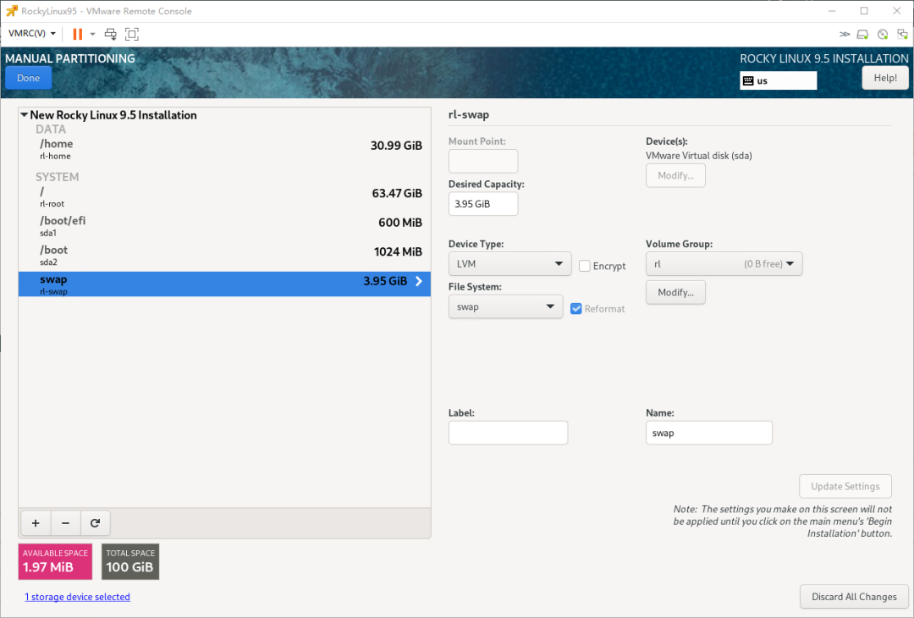Image resolution: width=914 pixels, height=618 pixels.
Task: Click the network adapter device icon
Action: click(902, 35)
